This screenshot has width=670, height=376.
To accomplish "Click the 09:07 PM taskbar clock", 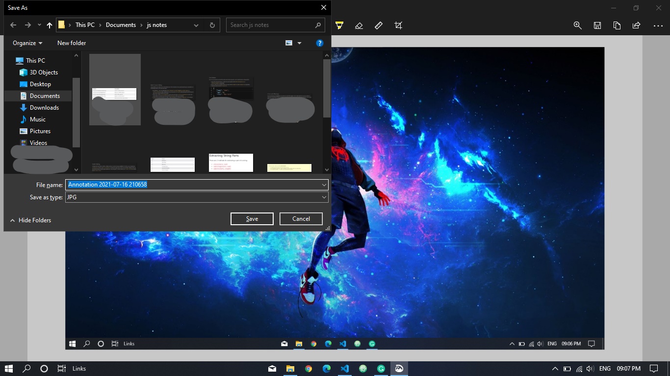I will [x=629, y=369].
